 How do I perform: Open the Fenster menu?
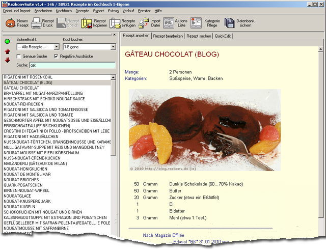tap(144, 11)
